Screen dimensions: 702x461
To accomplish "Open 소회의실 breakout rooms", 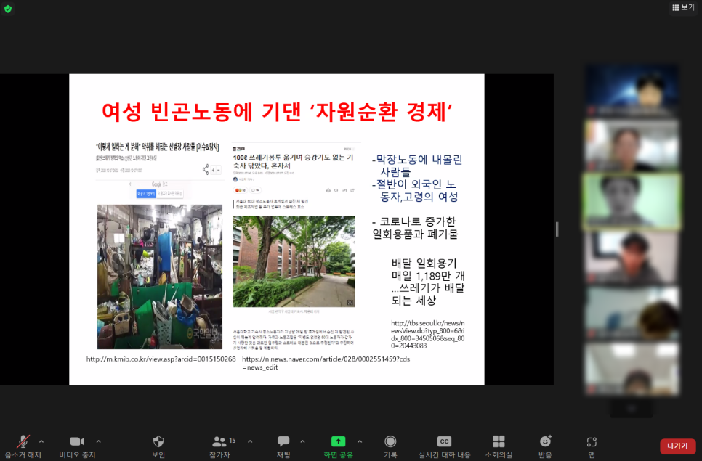I will pyautogui.click(x=499, y=446).
